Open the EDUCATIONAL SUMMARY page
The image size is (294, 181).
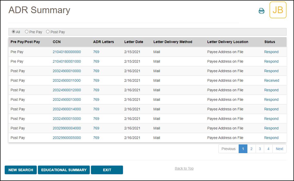tap(64, 170)
